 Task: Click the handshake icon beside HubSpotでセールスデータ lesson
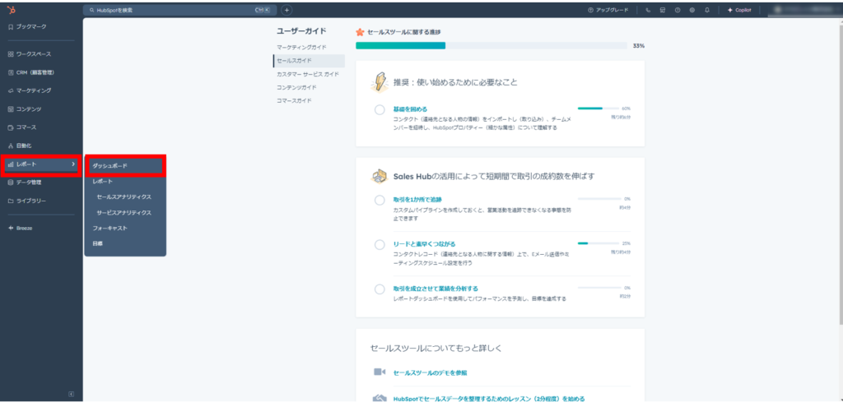click(380, 398)
